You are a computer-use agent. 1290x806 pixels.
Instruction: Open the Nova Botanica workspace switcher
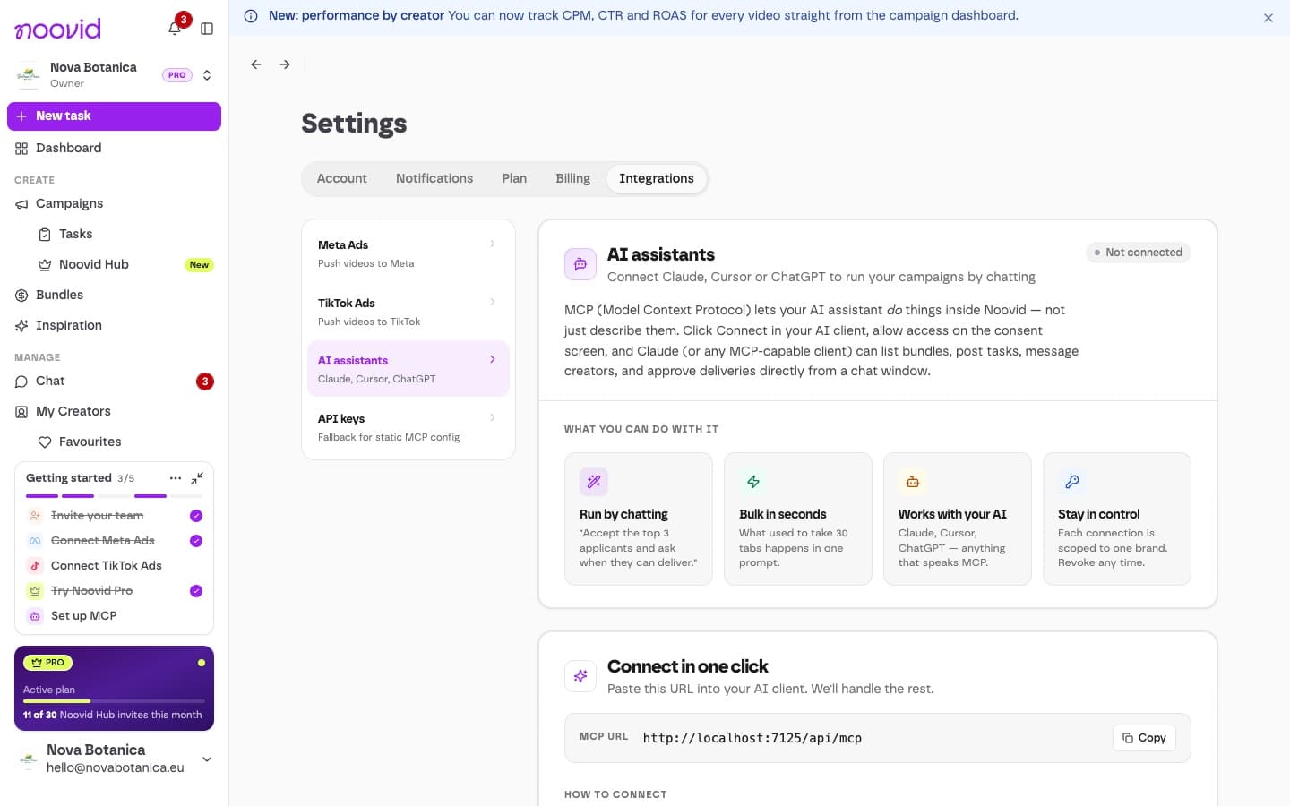click(115, 75)
